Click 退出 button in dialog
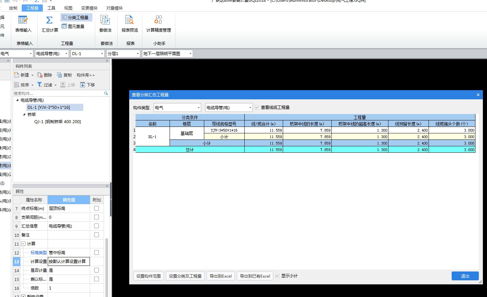 tap(465, 276)
